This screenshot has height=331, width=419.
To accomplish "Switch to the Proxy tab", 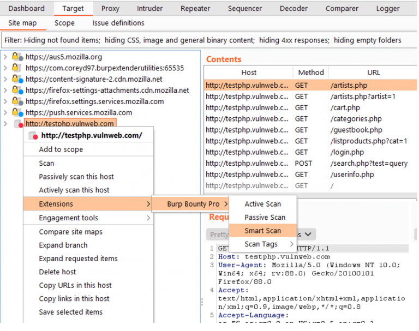I will pos(110,9).
